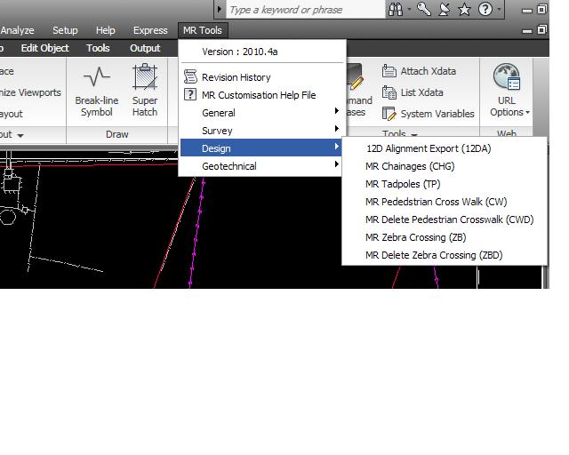This screenshot has height=455, width=569.
Task: Expand the Geotechnical submenu arrow
Action: (337, 164)
